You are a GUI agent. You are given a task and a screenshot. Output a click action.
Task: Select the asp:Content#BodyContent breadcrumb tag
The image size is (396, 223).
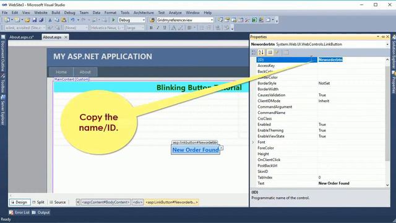[x=106, y=203]
